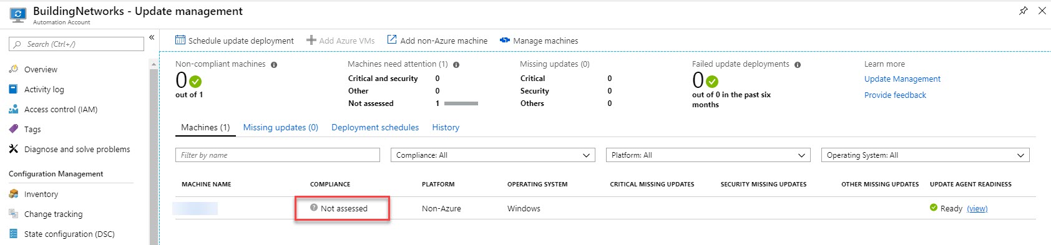Viewport: 1051px width, 245px height.
Task: Select Diagnose and solve problems
Action: 77,149
